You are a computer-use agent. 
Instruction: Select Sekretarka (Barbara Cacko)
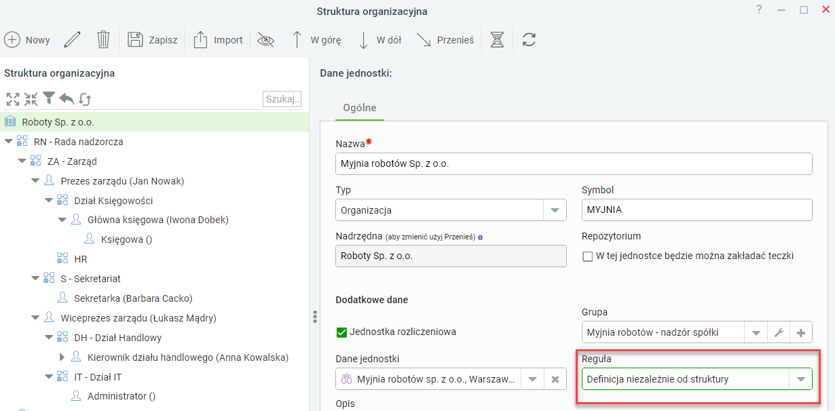133,298
